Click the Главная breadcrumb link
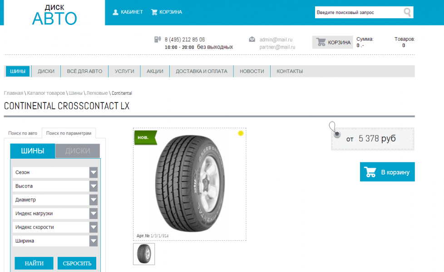This screenshot has height=272, width=444. (13, 93)
